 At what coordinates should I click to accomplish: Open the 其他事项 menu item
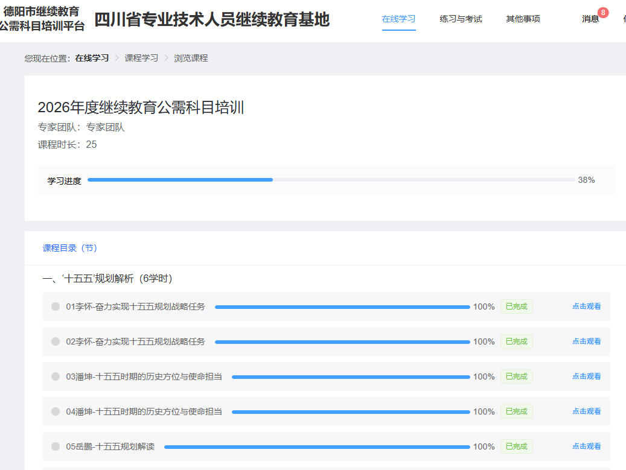coord(523,19)
